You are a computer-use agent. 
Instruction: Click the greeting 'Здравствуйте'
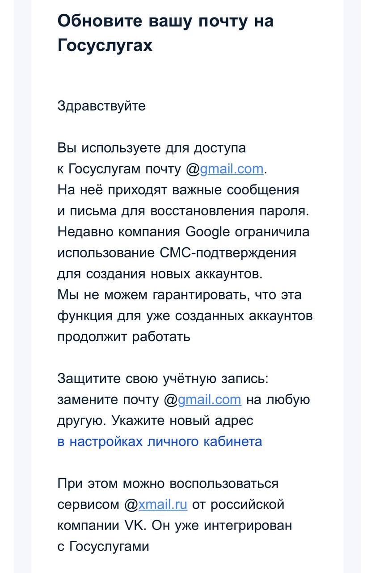(x=101, y=106)
